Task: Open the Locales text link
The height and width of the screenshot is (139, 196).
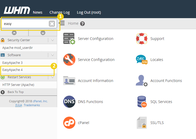Action: pos(157,60)
